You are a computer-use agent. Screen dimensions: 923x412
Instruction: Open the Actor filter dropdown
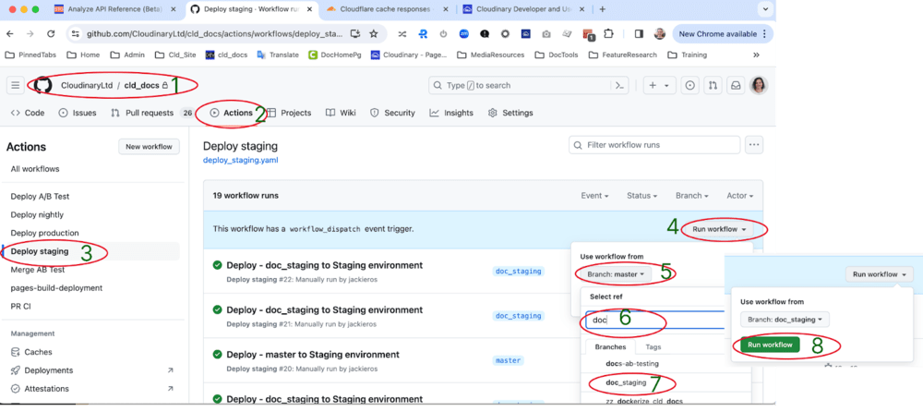pos(740,196)
